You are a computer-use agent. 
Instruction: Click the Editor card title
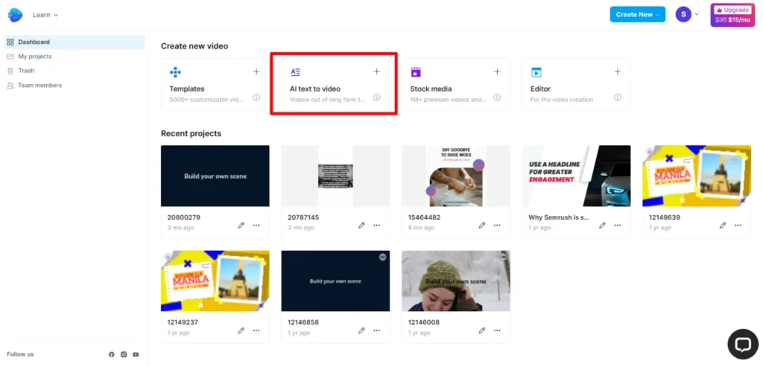[541, 89]
